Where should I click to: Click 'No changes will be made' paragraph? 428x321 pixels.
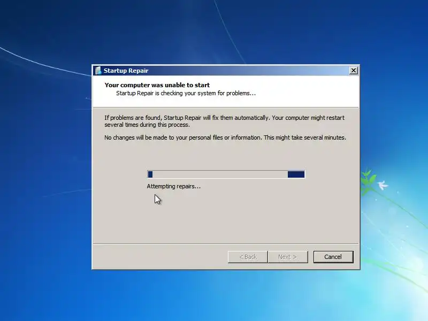click(225, 137)
